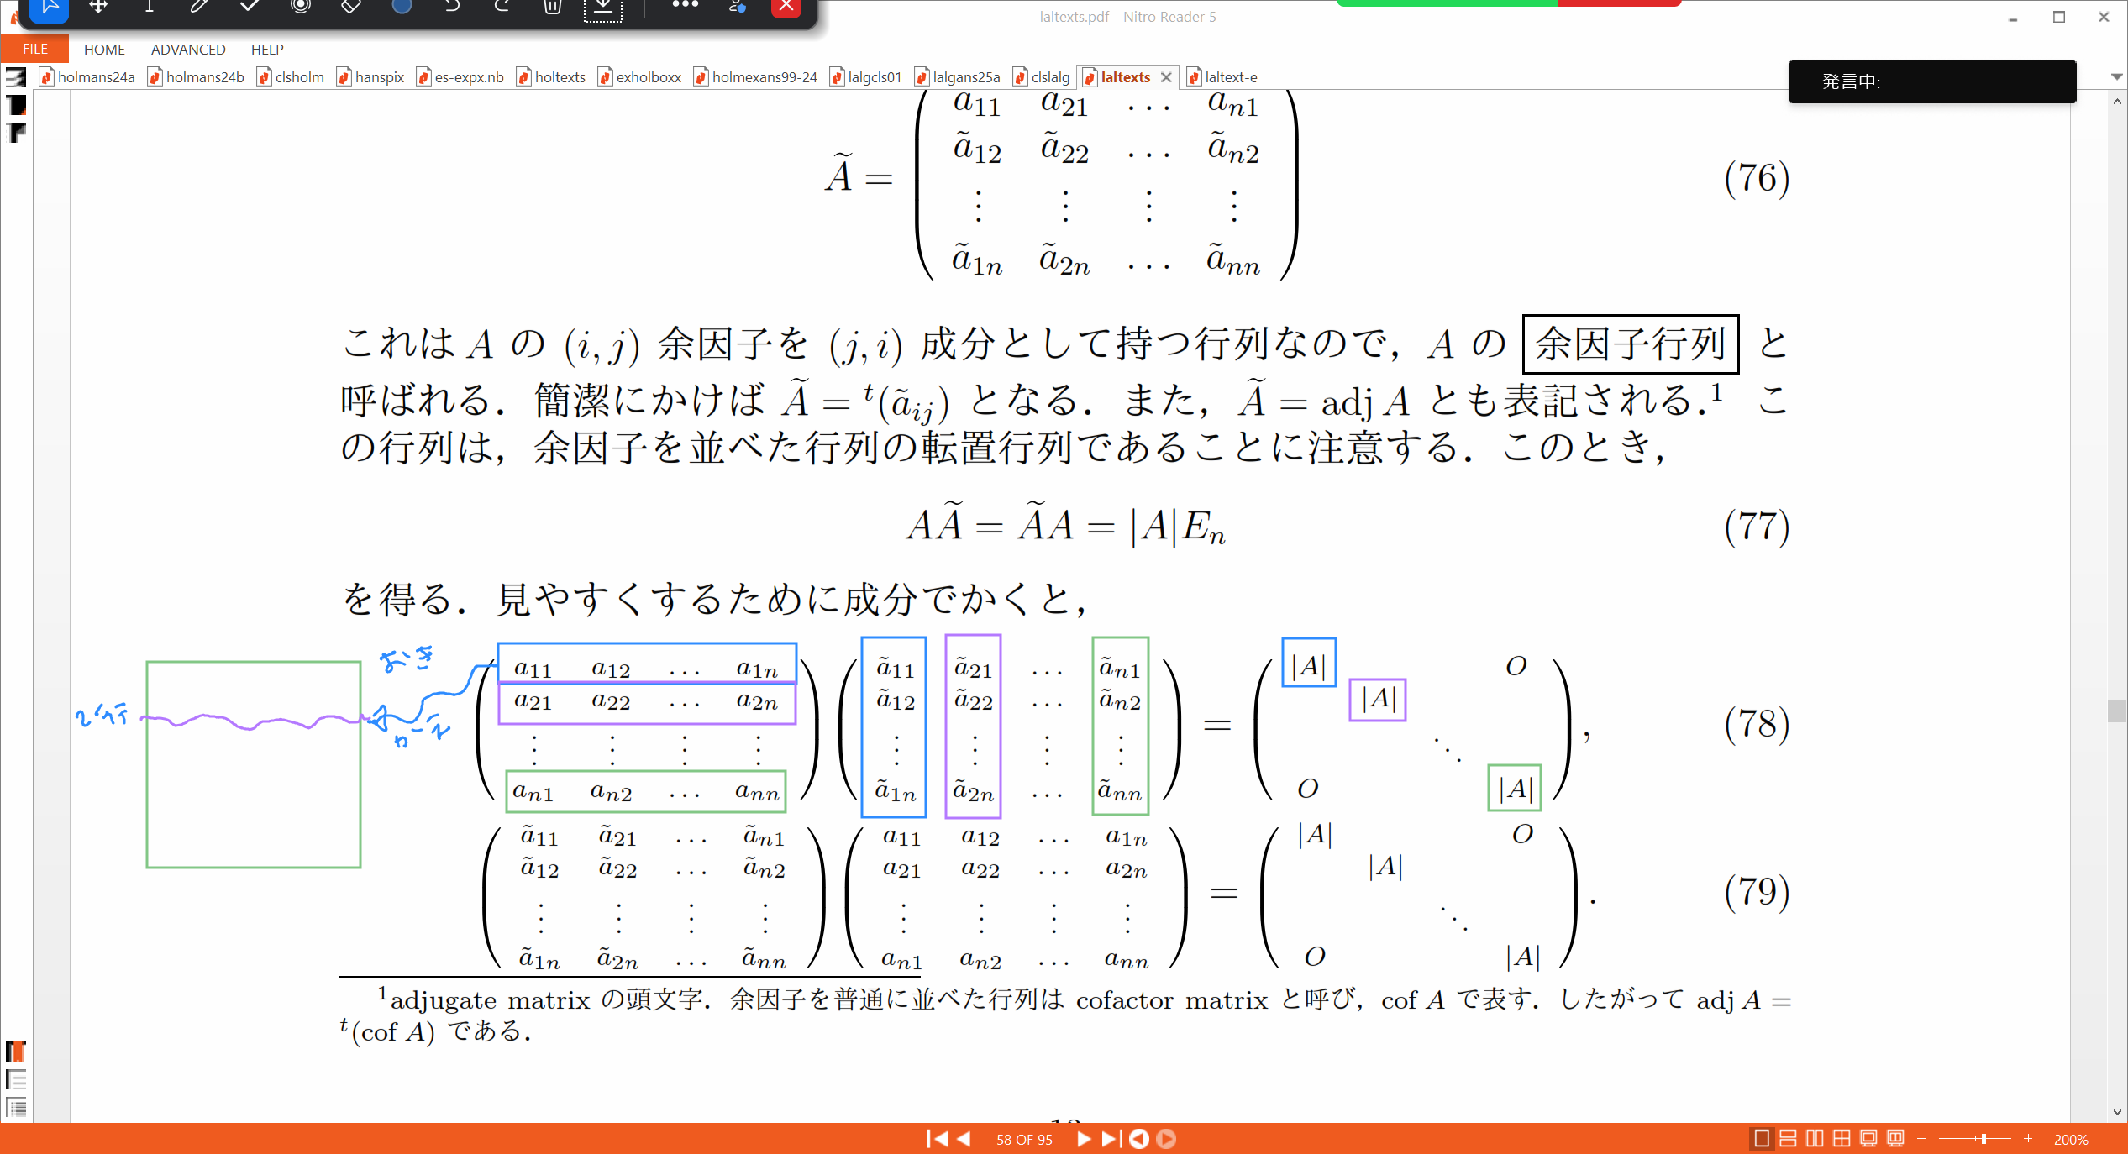Screen dimensions: 2128x1154
Task: Switch to the HOME ribbon tab
Action: (104, 50)
